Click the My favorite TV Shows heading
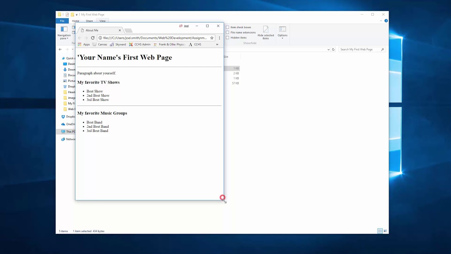 tap(98, 82)
